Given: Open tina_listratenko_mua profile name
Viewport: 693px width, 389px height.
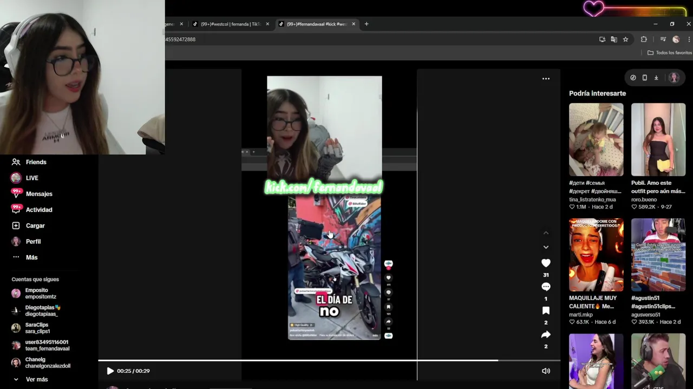Looking at the screenshot, I should point(592,199).
